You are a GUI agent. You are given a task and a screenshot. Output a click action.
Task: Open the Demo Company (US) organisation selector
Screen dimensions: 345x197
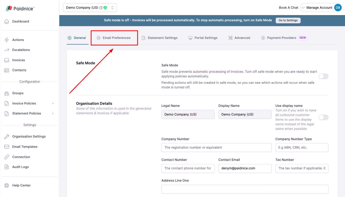pyautogui.click(x=90, y=8)
